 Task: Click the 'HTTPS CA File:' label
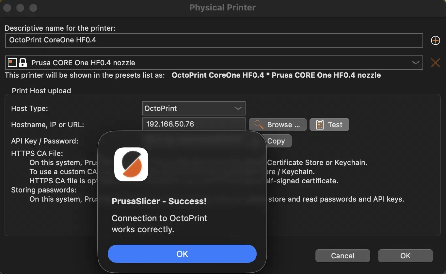(x=37, y=153)
